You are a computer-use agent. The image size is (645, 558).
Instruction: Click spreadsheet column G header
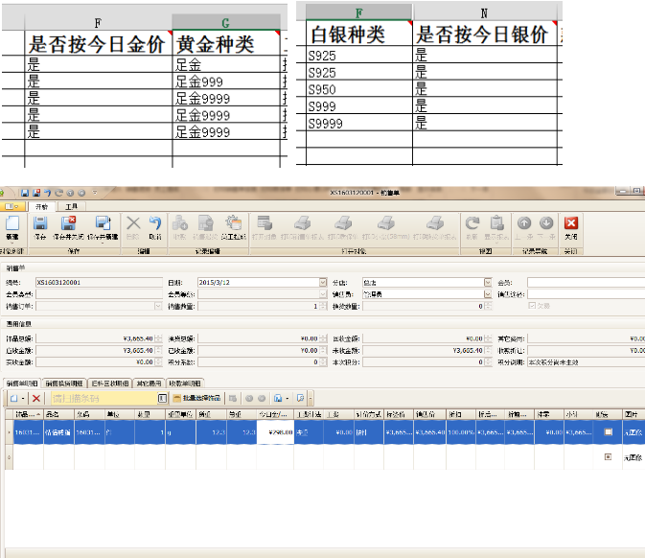coord(225,23)
